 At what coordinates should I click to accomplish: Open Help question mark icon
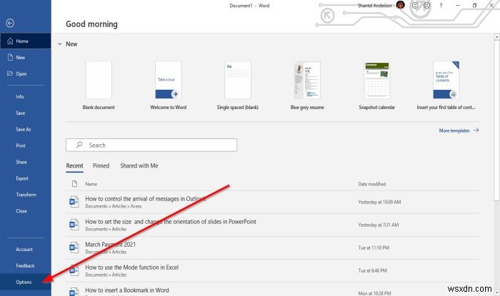[x=441, y=6]
